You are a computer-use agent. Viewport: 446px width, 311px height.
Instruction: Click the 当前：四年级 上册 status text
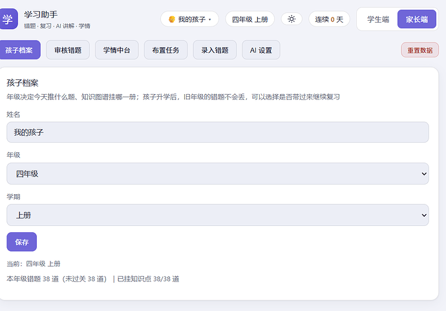33,263
